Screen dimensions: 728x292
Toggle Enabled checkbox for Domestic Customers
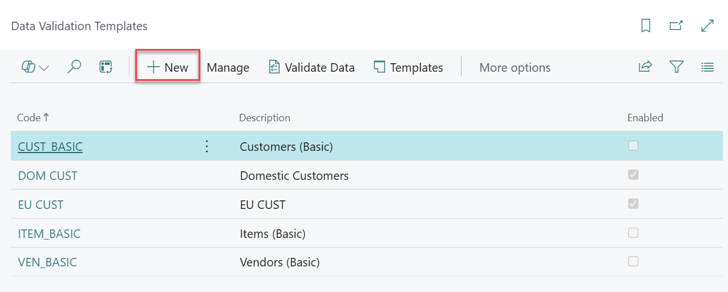633,175
